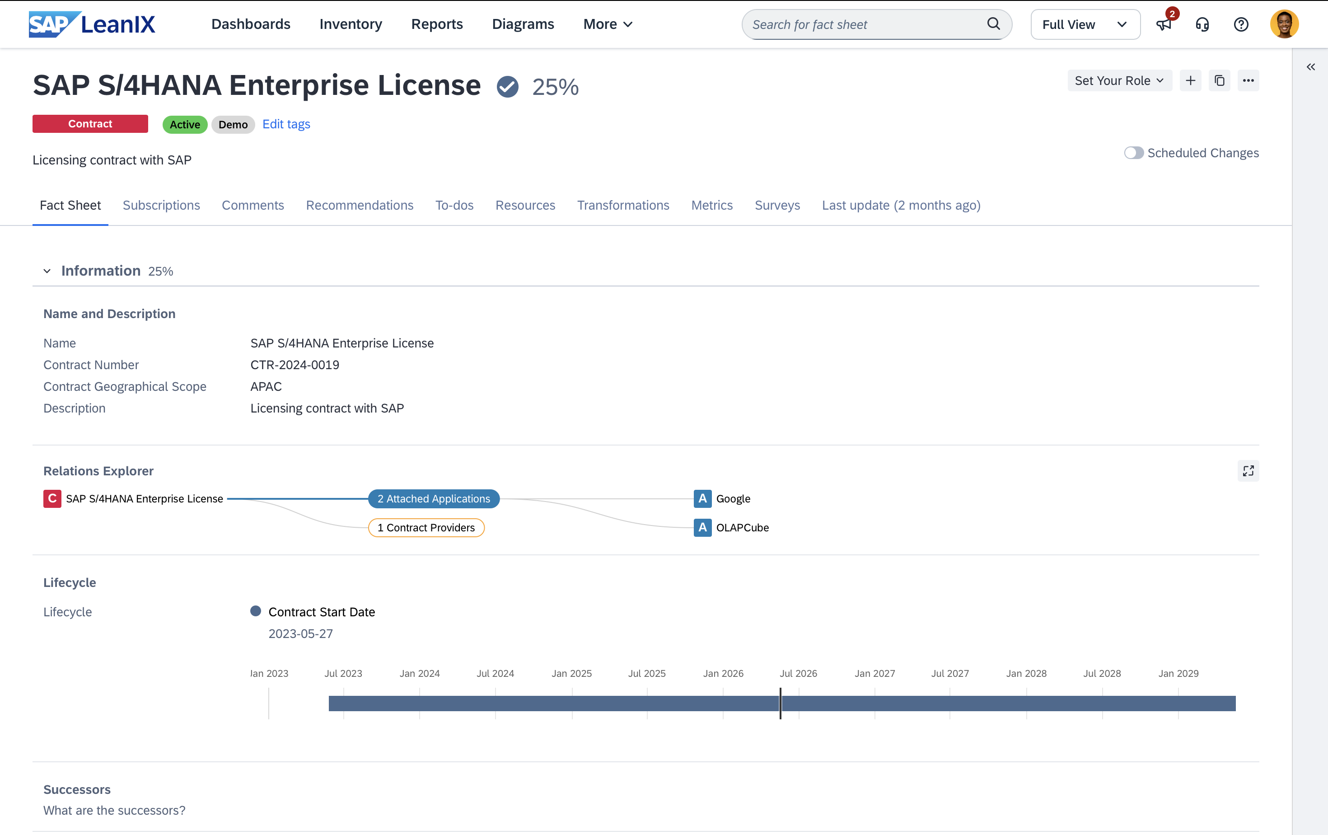
Task: Click the green Active tag
Action: pos(185,125)
